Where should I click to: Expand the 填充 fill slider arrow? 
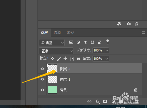tap(107, 59)
